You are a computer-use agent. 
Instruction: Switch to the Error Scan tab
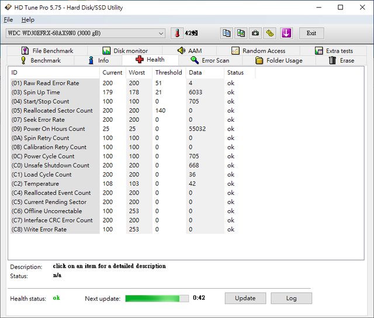coord(210,60)
